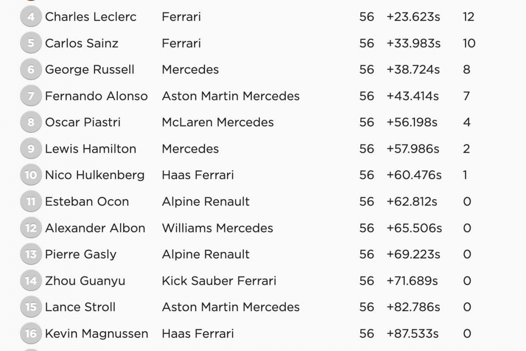Screen dimensions: 526x351
Task: Click the position 12 badge icon
Action: click(31, 228)
